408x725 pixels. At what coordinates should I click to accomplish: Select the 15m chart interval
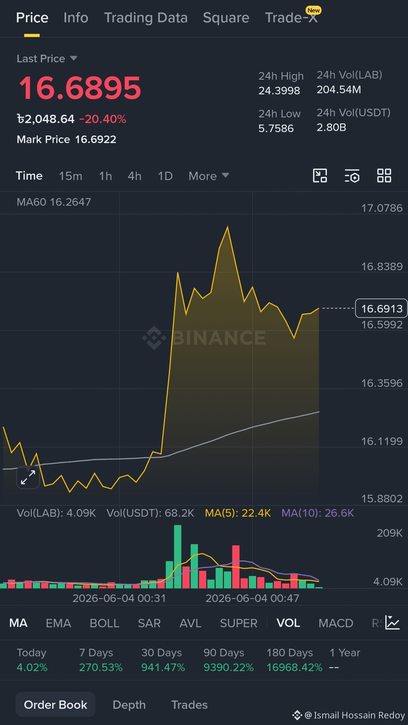(x=71, y=176)
